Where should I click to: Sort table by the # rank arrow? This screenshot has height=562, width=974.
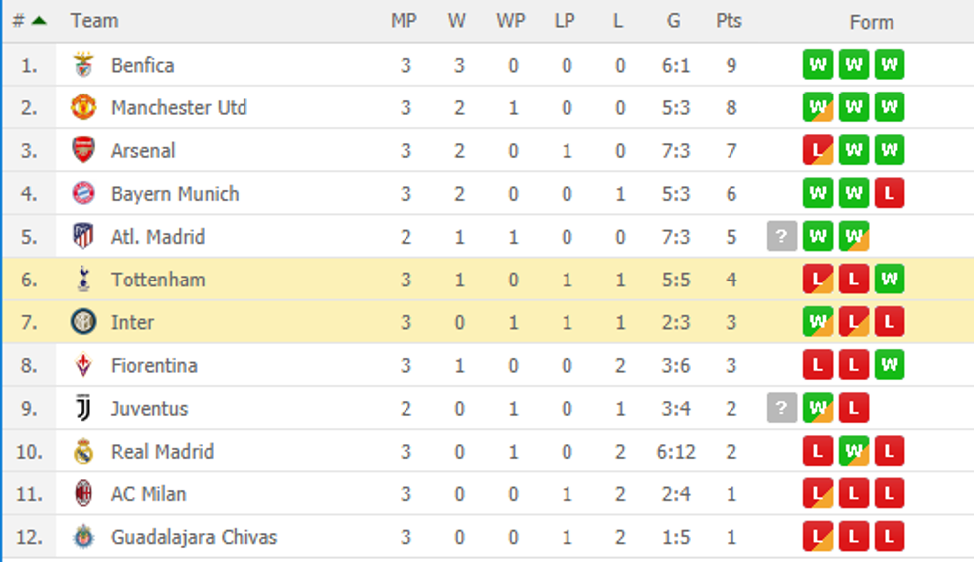[x=38, y=21]
